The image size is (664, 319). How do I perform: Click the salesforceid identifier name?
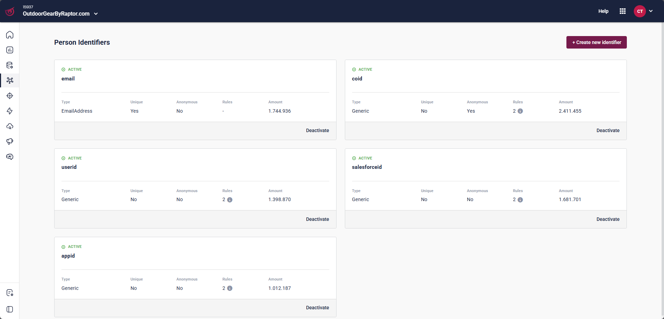(x=367, y=167)
